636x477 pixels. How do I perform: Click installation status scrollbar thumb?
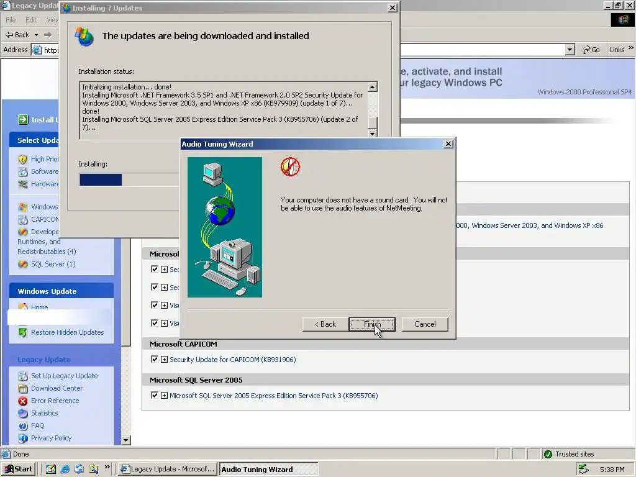pos(373,122)
